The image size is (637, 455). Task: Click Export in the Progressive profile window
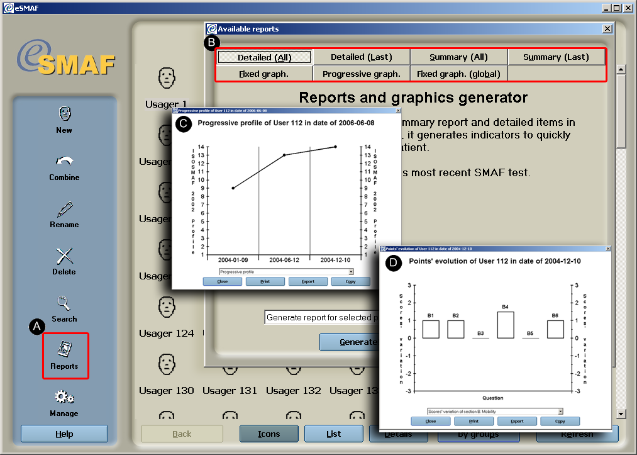(308, 281)
